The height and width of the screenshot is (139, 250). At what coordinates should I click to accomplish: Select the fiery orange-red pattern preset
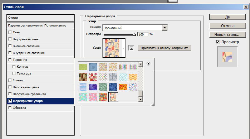(123, 87)
